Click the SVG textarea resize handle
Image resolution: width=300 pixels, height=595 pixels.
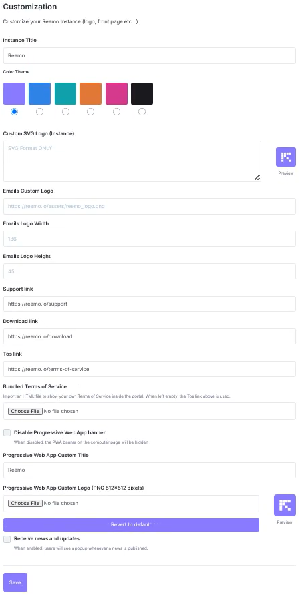tap(257, 177)
